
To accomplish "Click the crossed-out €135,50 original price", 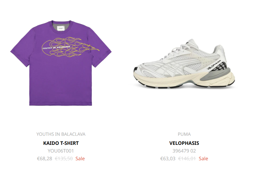I will coord(64,159).
